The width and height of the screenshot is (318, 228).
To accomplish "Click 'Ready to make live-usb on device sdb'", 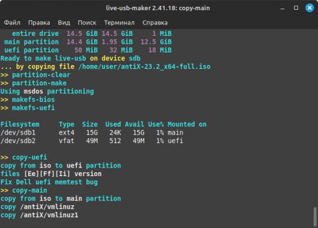I will click(x=70, y=59).
